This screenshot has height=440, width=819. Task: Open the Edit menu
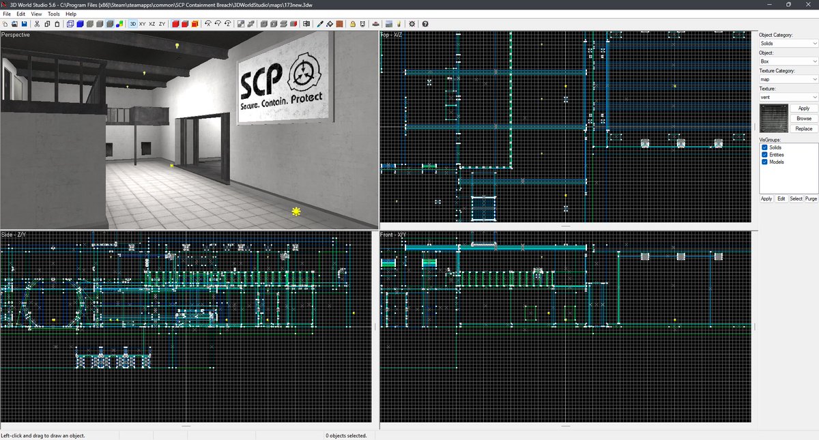[21, 14]
